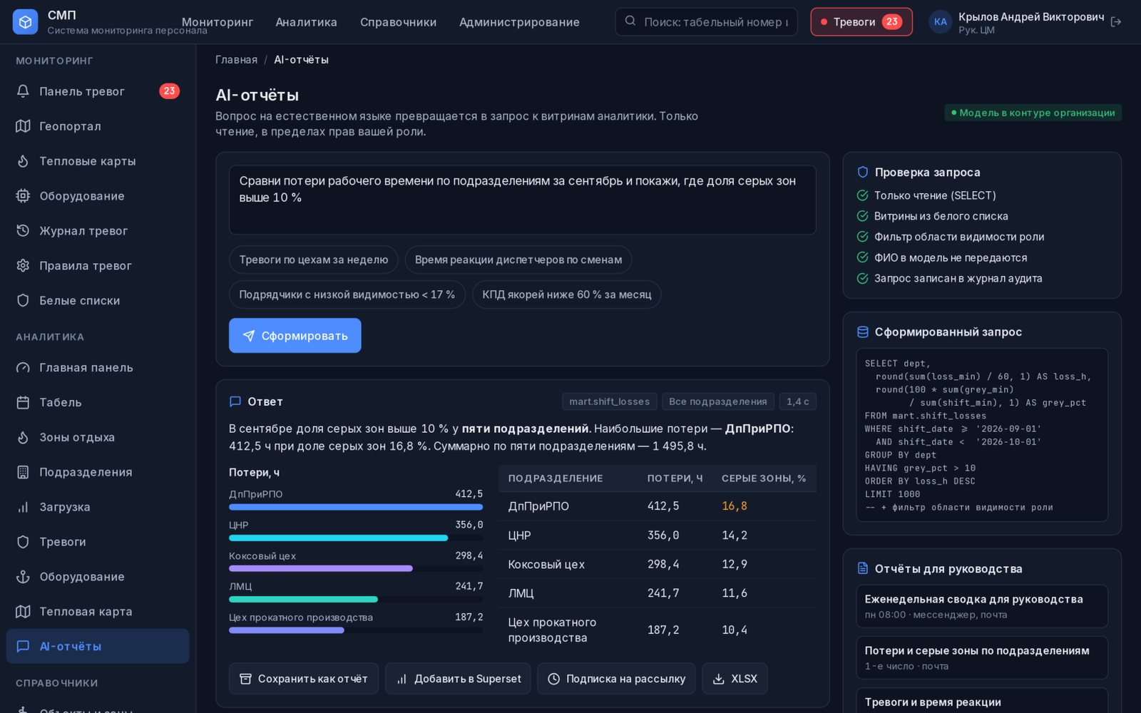Open Белые списки shield icon

(23, 301)
